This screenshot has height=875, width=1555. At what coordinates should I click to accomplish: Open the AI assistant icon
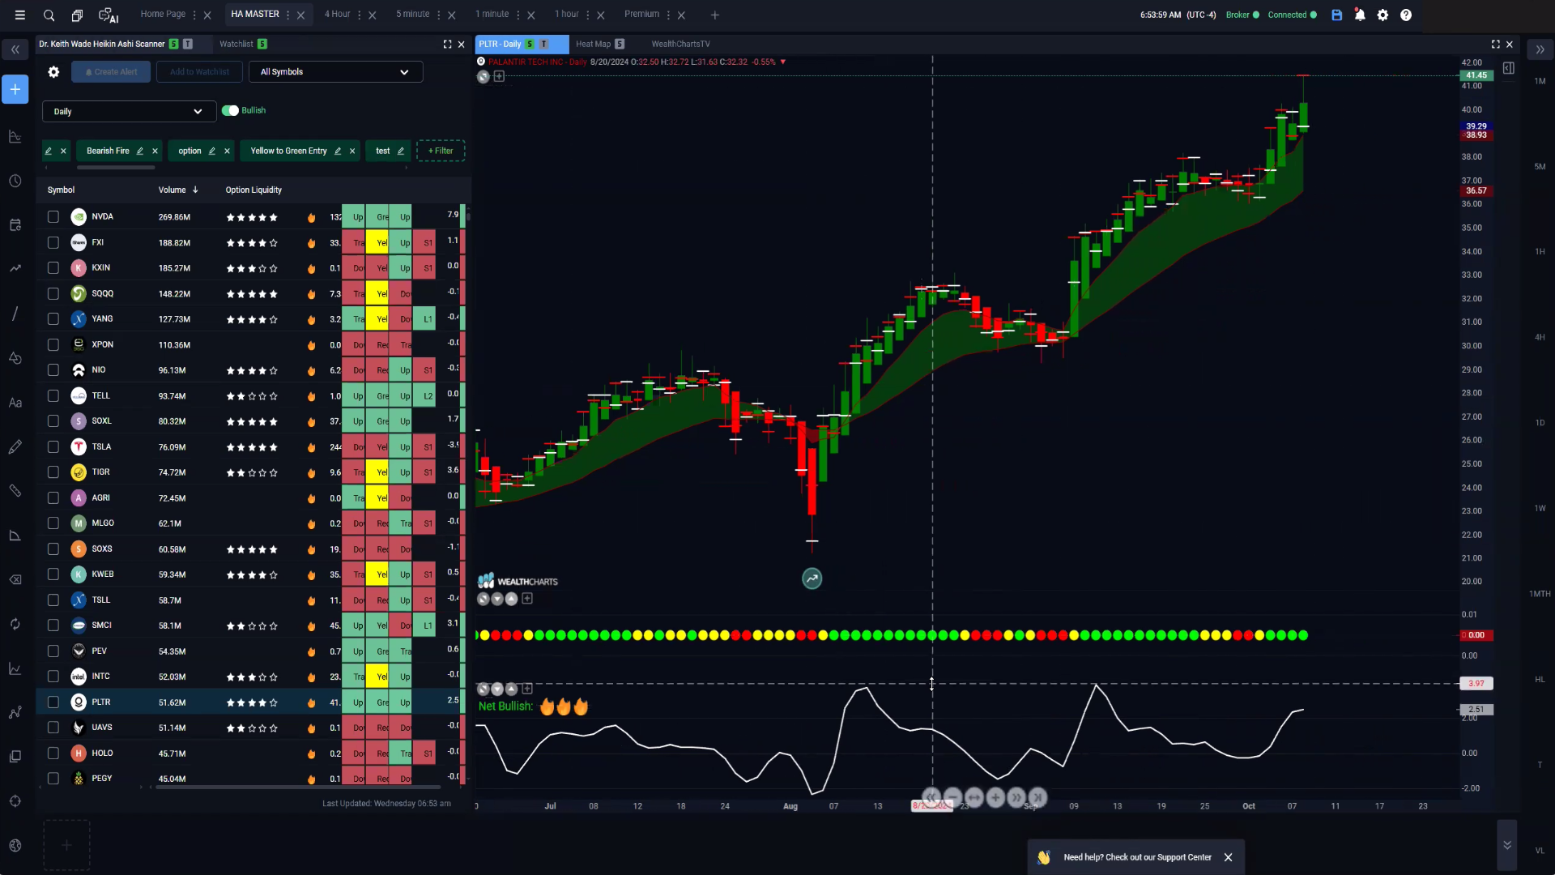tap(108, 15)
